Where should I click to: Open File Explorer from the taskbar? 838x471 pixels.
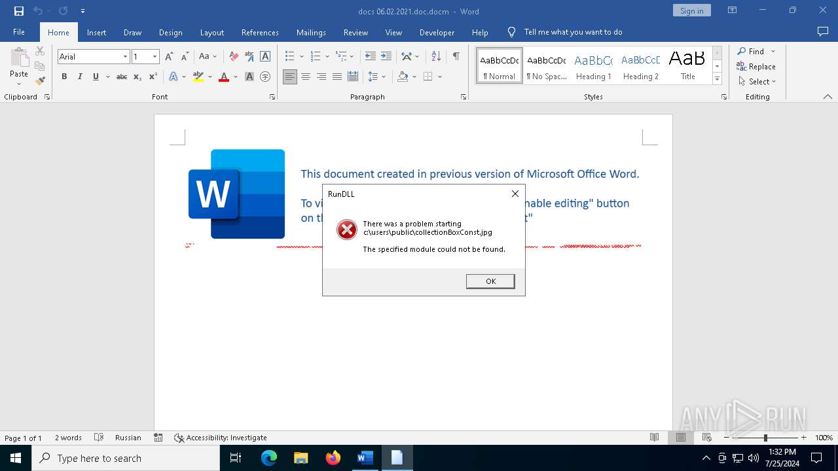point(301,458)
